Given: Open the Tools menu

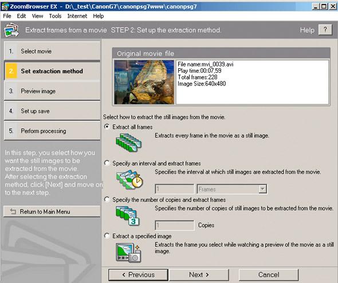Looking at the screenshot, I should click(55, 16).
